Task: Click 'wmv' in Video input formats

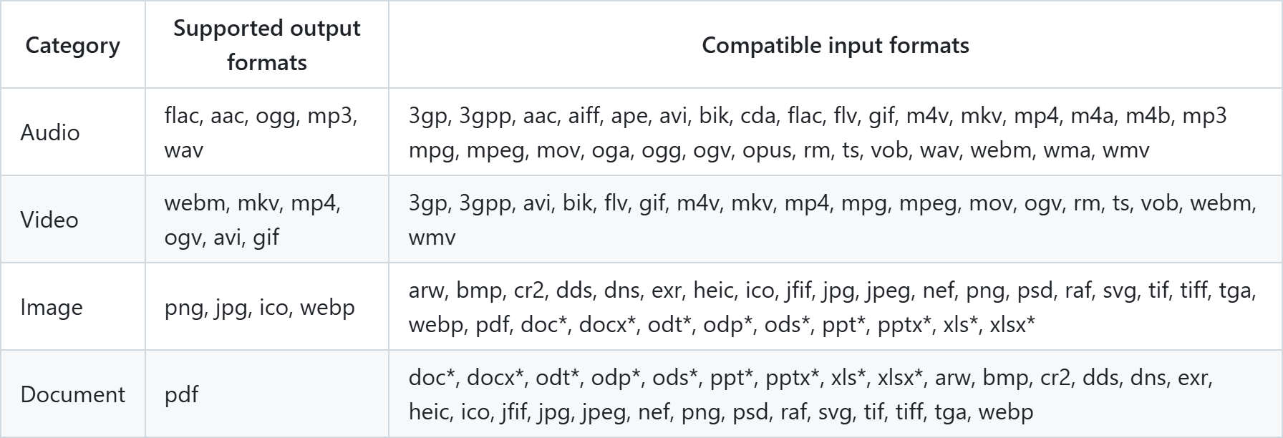Action: (432, 237)
